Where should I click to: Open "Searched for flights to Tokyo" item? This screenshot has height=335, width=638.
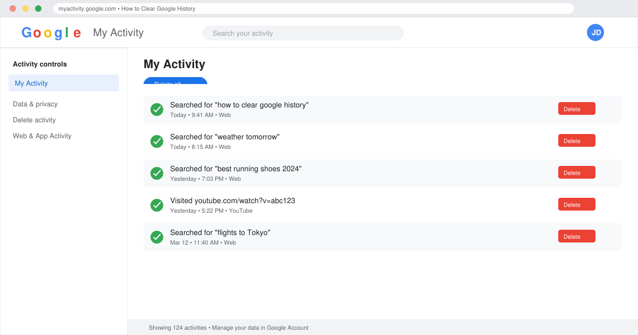pyautogui.click(x=220, y=232)
